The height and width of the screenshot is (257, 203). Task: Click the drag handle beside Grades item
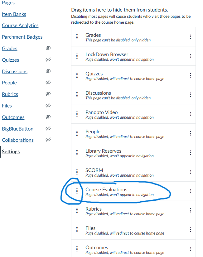pos(77,37)
